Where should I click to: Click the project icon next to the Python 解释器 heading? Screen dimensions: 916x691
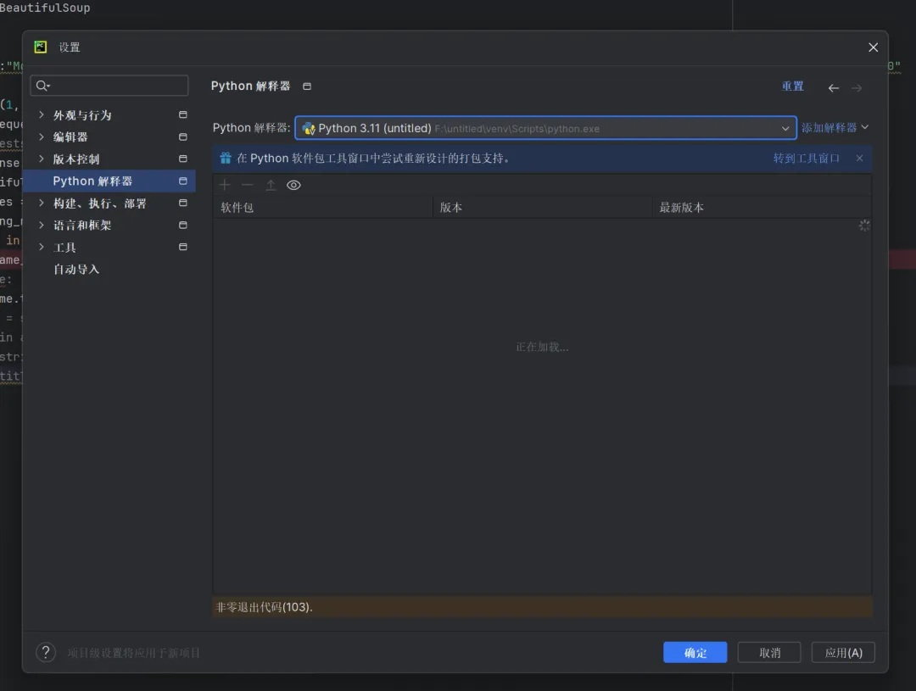tap(307, 86)
